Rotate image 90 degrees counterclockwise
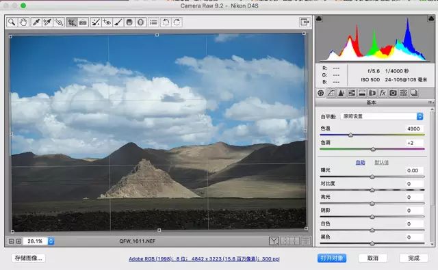Viewport: 438px width, 270px height. [x=166, y=22]
